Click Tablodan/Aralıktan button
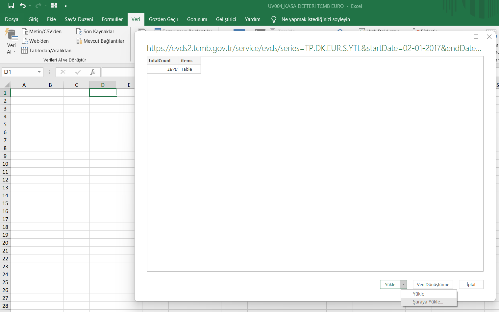Viewport: 499px width, 312px height. coord(46,51)
